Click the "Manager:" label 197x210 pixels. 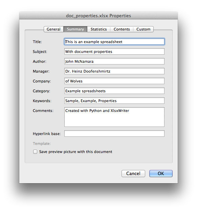click(x=41, y=71)
